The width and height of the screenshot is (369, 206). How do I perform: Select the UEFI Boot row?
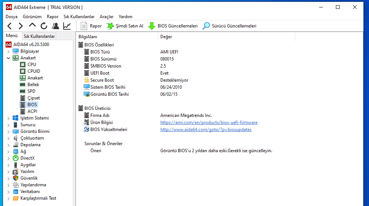(100, 73)
